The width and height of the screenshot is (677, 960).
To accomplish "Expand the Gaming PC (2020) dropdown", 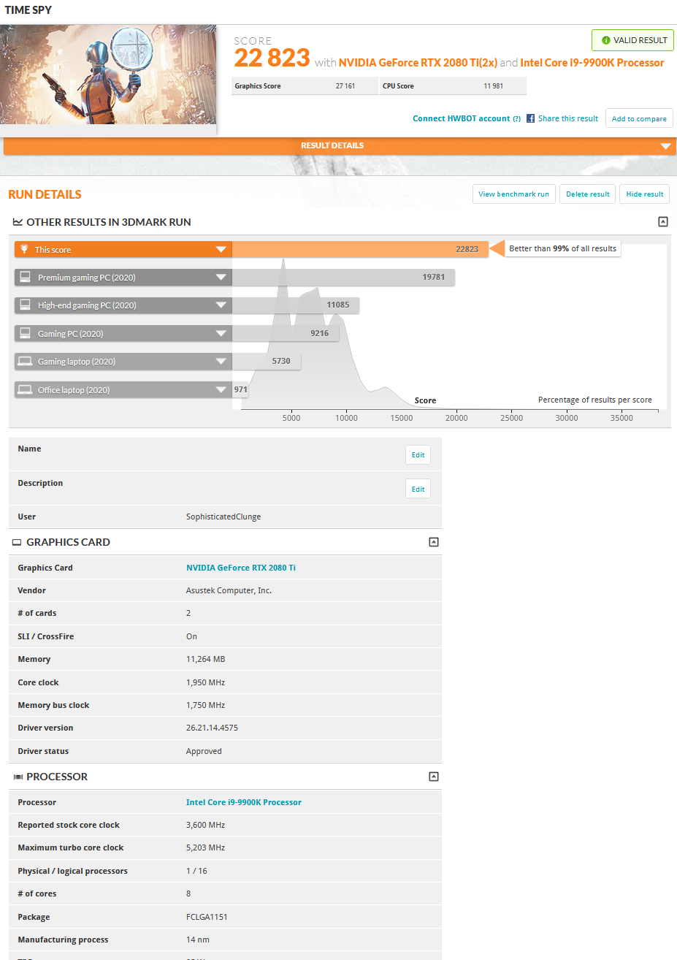I will pyautogui.click(x=221, y=334).
